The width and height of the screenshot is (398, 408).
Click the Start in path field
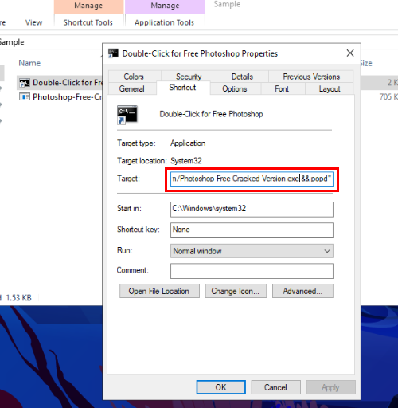(x=252, y=210)
